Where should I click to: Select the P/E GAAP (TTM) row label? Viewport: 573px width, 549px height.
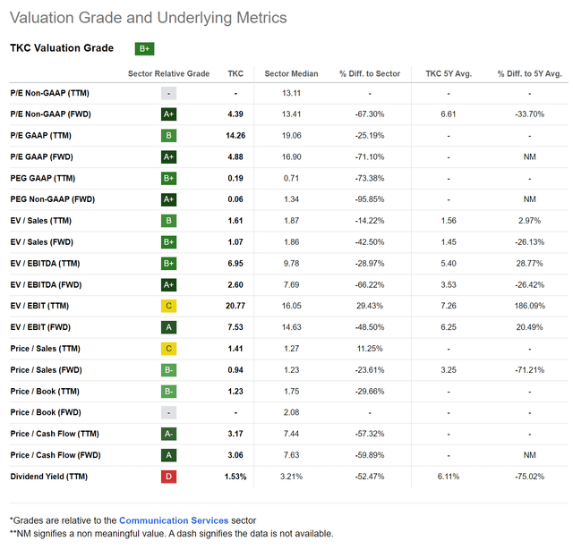40,135
